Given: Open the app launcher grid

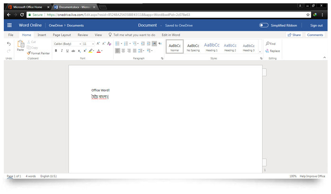Looking at the screenshot, I should 9,25.
